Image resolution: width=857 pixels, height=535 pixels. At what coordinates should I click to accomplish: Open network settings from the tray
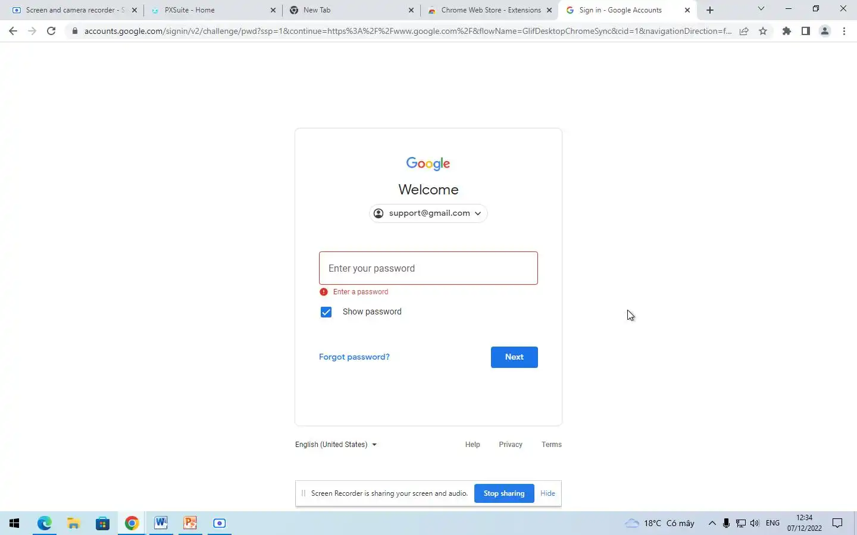tap(741, 523)
